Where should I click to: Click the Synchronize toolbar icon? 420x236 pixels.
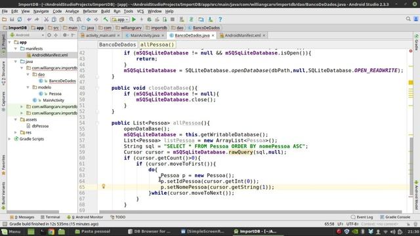click(x=20, y=19)
